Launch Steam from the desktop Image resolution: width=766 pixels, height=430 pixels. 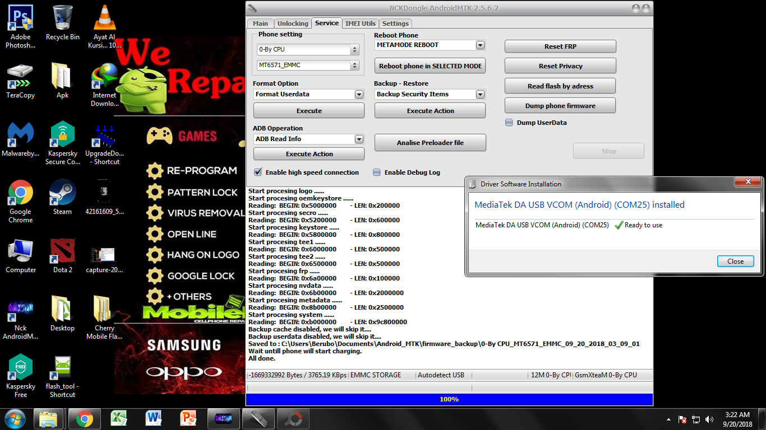click(62, 197)
